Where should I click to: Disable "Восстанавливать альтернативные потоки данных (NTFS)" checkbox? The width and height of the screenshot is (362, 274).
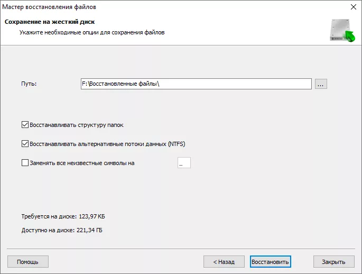click(25, 144)
